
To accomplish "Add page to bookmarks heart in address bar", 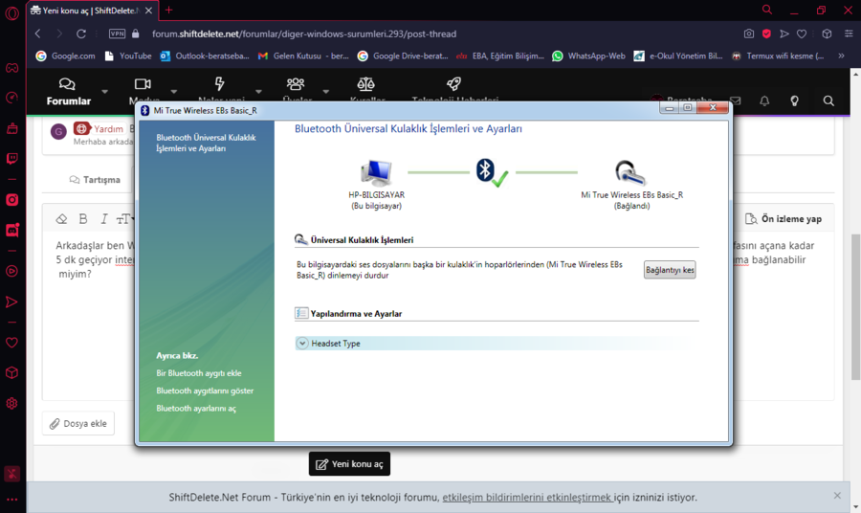I will point(802,34).
